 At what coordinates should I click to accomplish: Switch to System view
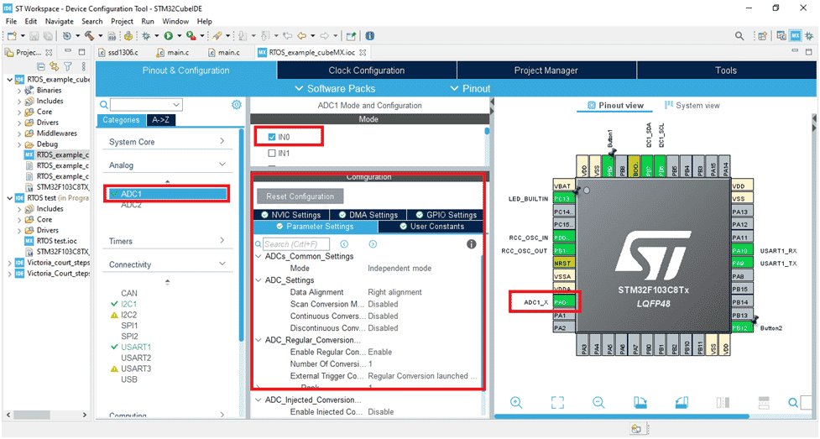point(692,105)
